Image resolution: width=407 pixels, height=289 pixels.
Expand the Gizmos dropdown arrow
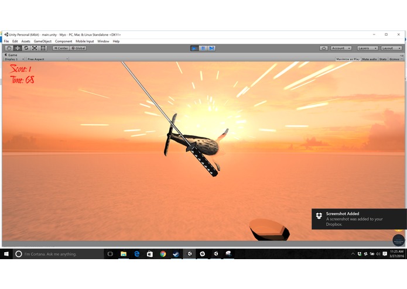402,59
